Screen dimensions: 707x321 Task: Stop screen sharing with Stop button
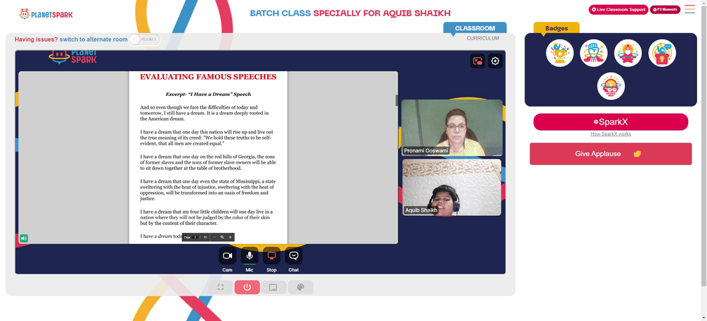coord(271,255)
